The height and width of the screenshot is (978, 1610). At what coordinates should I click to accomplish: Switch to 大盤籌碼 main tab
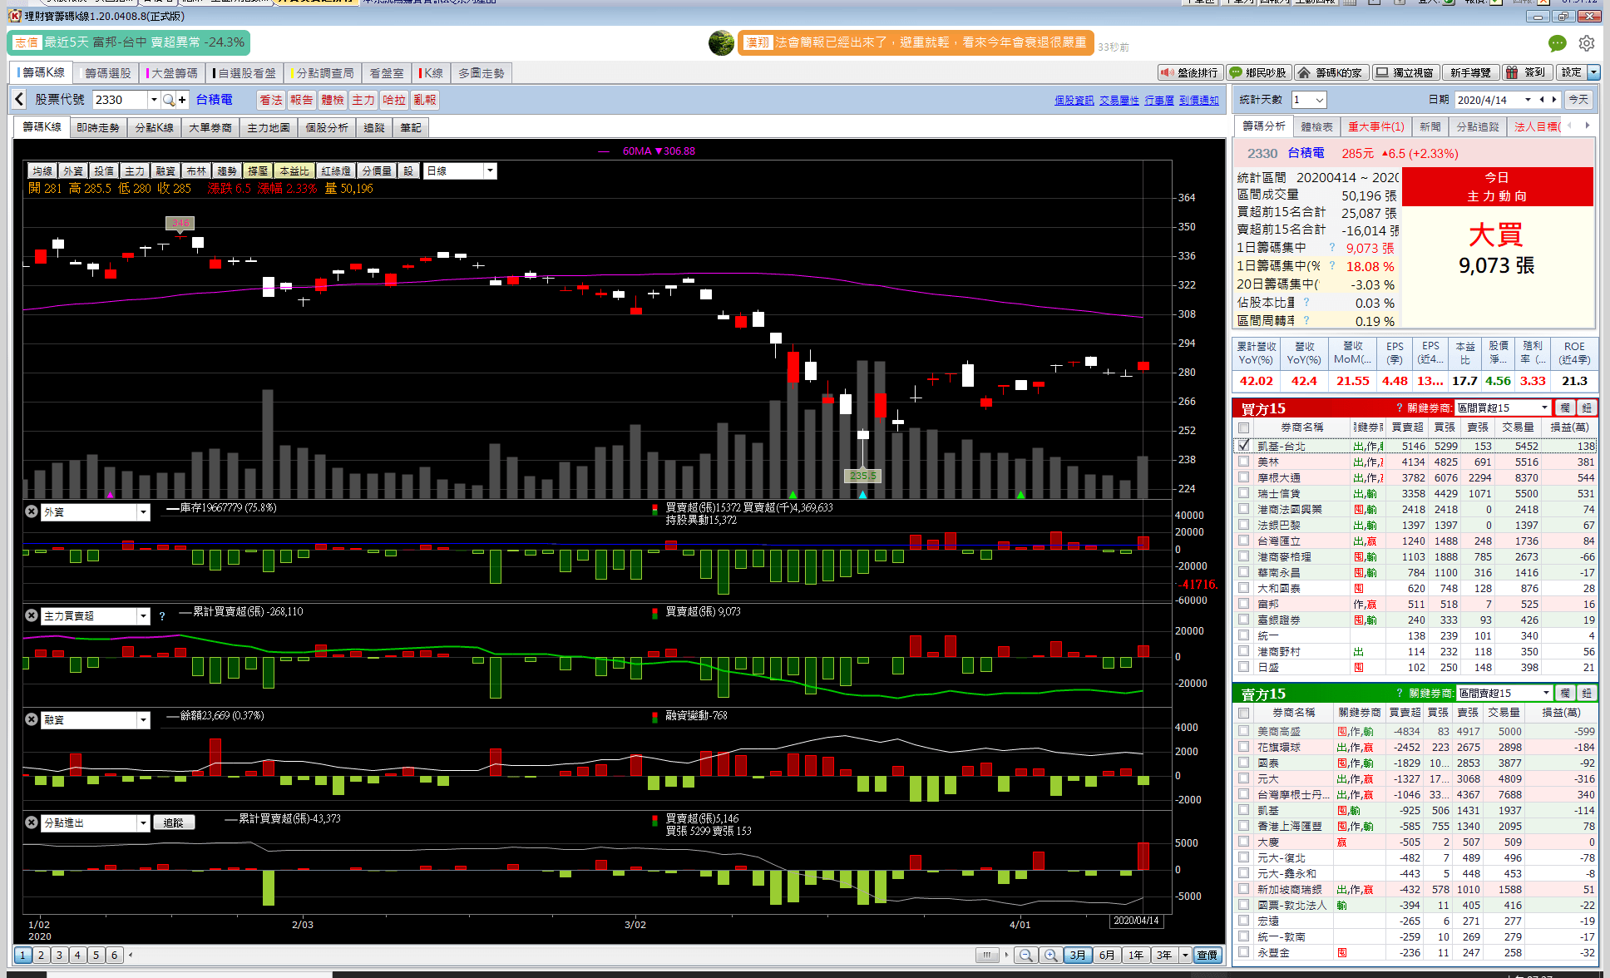[173, 73]
